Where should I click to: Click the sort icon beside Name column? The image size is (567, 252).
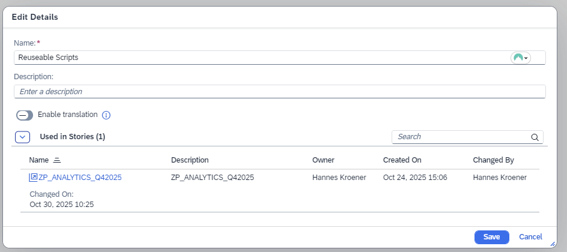tap(57, 160)
